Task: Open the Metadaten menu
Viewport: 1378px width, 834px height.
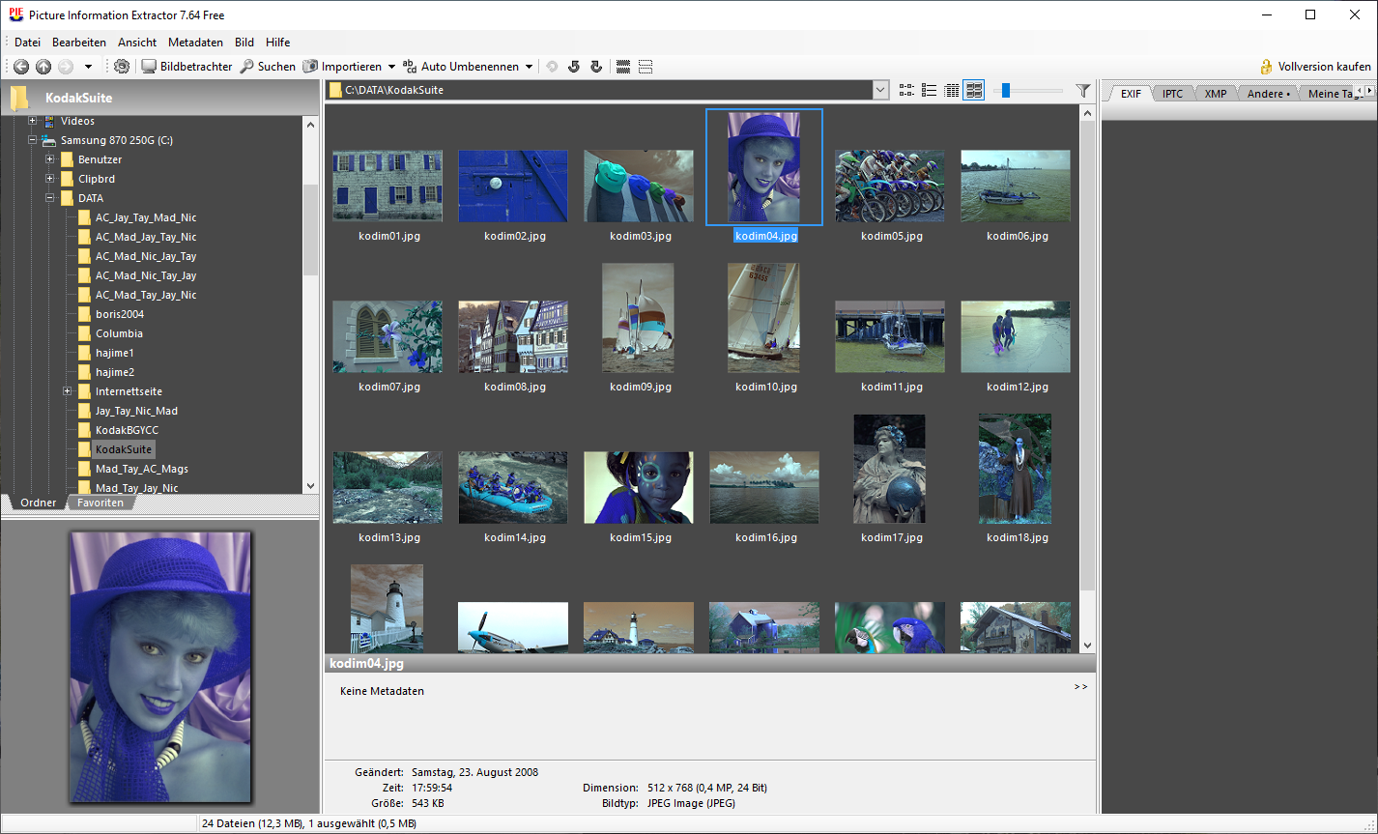Action: coord(195,43)
